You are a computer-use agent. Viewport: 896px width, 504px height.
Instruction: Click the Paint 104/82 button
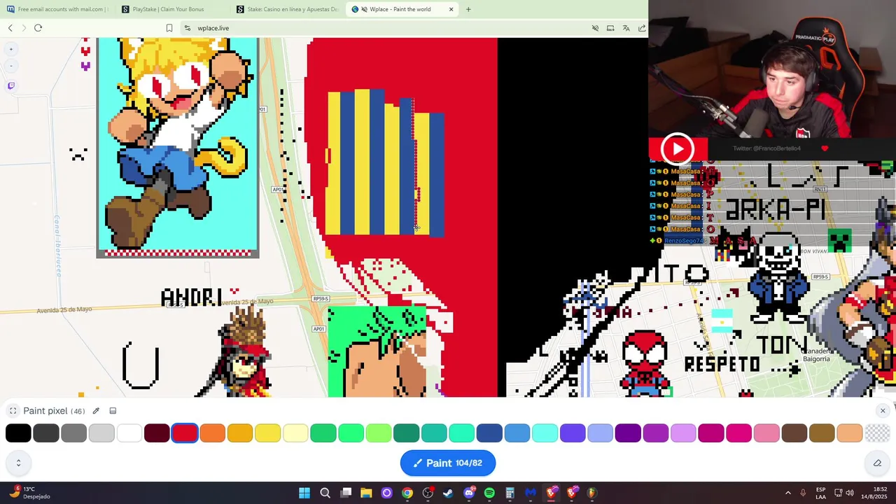tap(448, 463)
